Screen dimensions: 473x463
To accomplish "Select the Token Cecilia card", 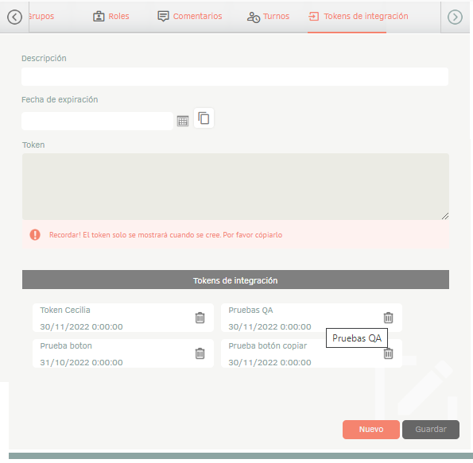I will pos(123,318).
